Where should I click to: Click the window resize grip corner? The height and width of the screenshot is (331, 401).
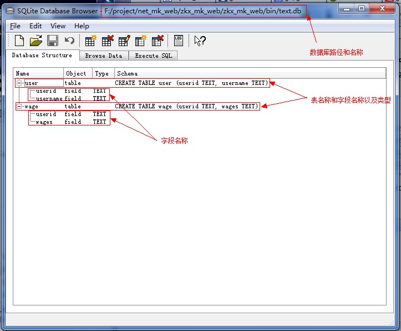391,323
